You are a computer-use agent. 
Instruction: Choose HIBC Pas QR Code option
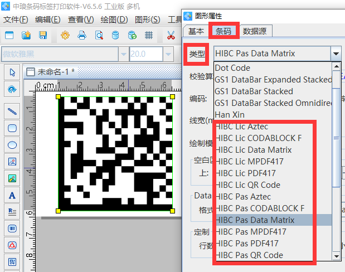273,255
